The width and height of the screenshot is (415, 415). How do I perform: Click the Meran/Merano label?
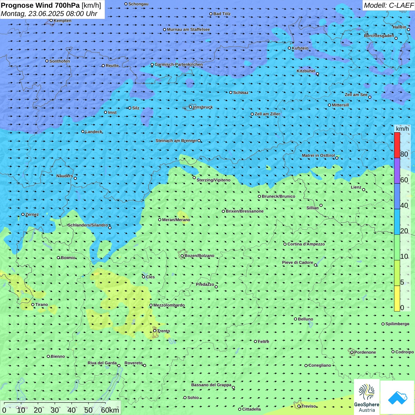(176, 220)
